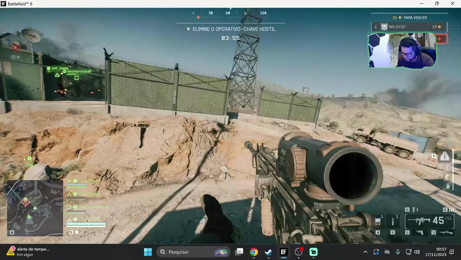461x260 pixels.
Task: Click the match timer 03:55
Action: pos(231,38)
